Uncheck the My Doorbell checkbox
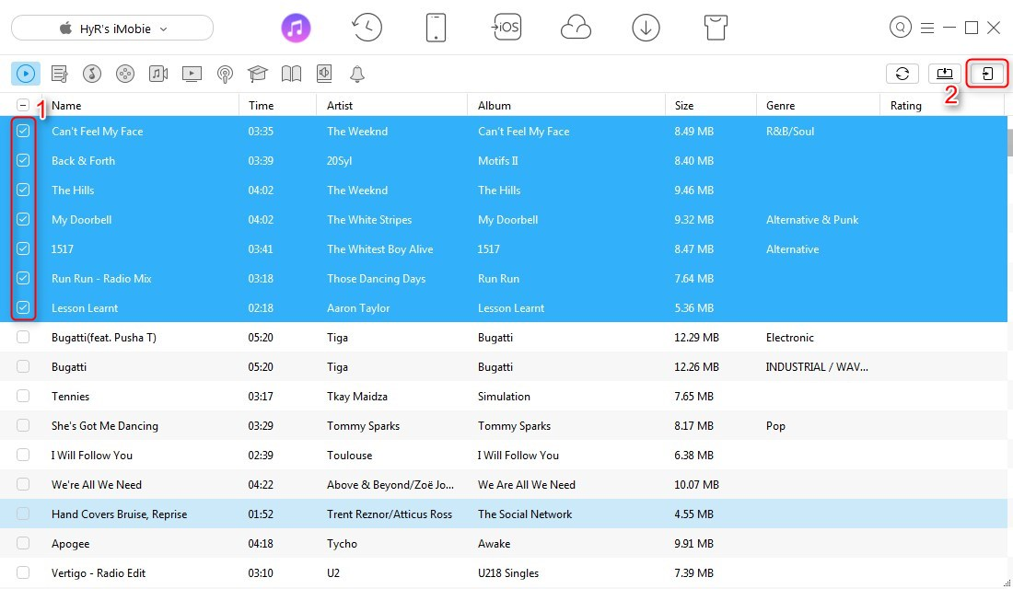Image resolution: width=1013 pixels, height=589 pixels. (x=23, y=219)
